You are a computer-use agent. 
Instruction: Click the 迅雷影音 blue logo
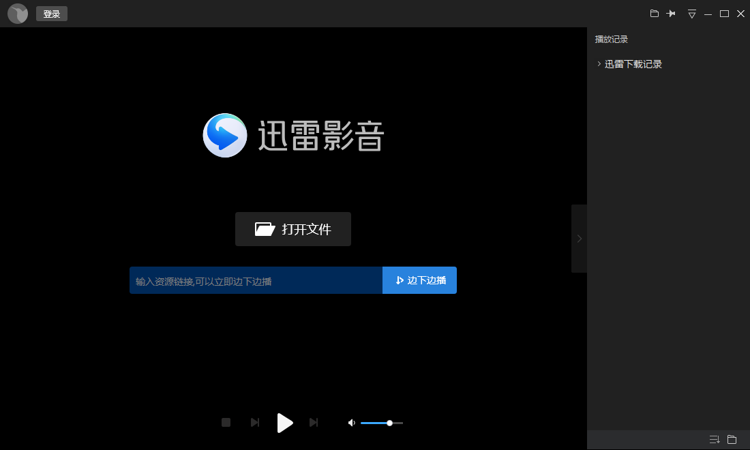click(x=225, y=136)
